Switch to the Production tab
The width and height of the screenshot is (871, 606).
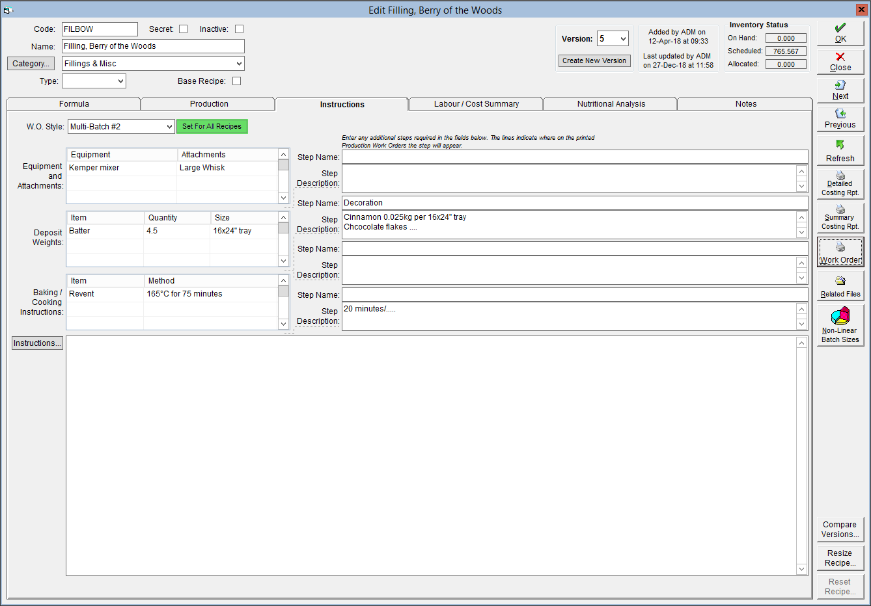click(209, 104)
